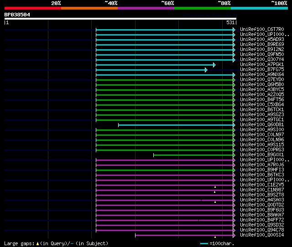Image resolution: width=292 pixels, height=247 pixels.
Task: Click the white BP038504 query length bar
Action: 120,19
